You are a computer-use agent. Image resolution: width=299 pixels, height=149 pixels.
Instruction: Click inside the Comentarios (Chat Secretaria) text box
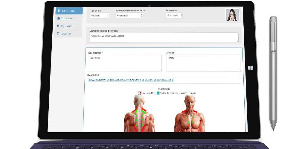[x=164, y=37]
